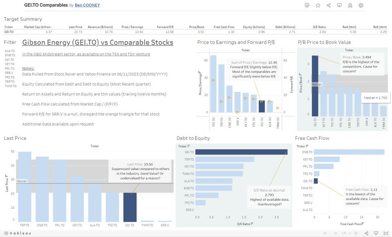Click the Forward P/E value 12.88
The image size is (392, 237).
tap(170, 32)
